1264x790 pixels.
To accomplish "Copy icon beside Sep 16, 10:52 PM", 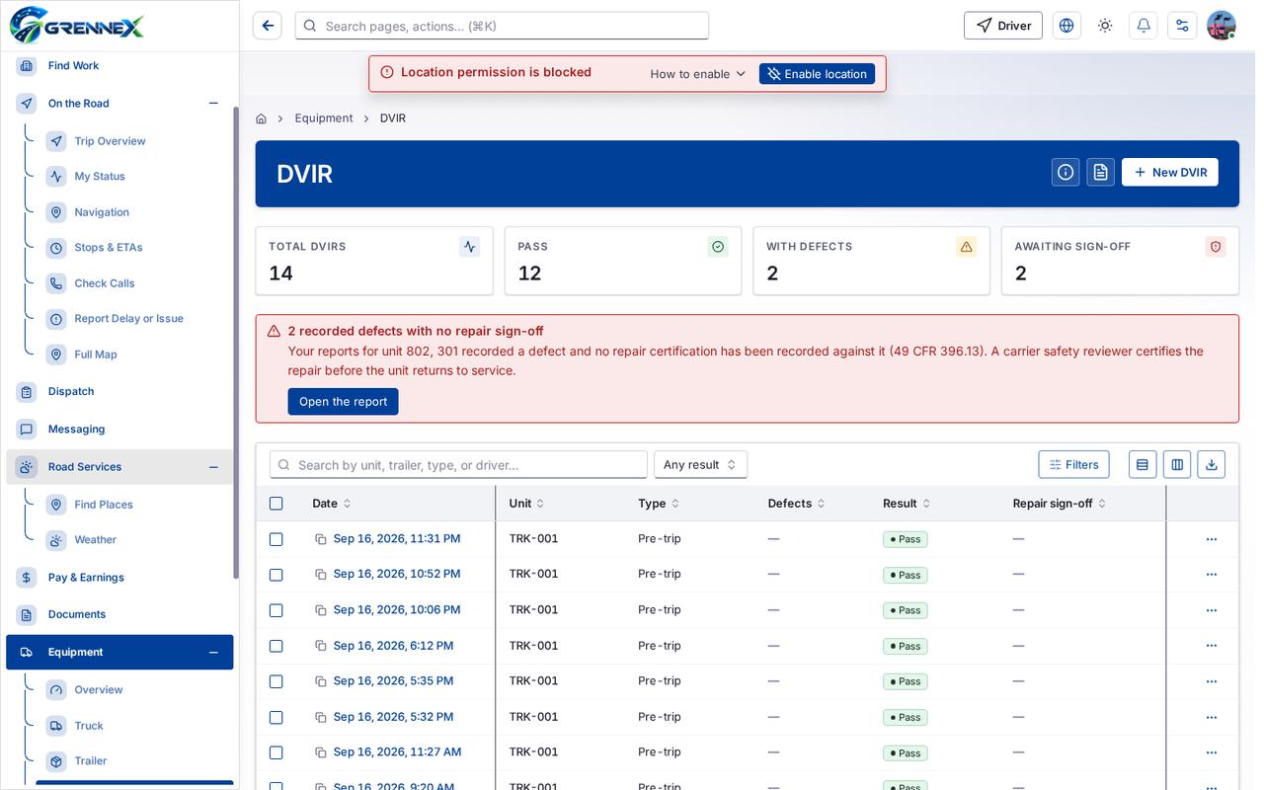I will click(x=321, y=575).
